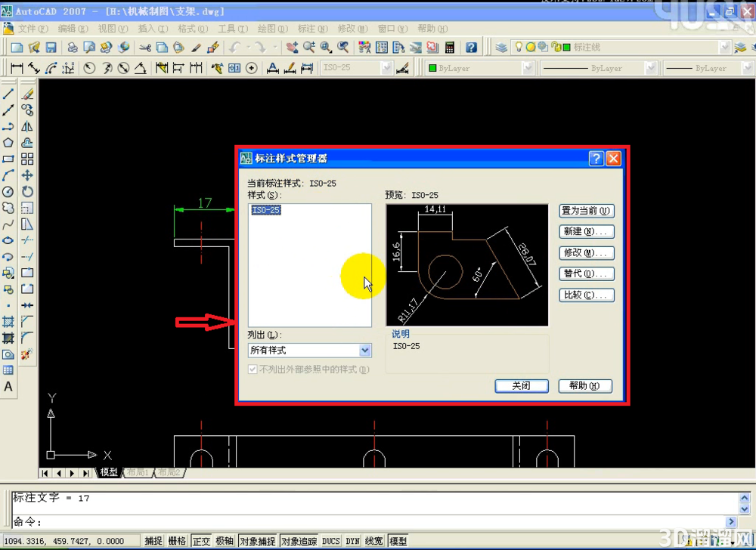Select the Line tool in draw toolbar
The width and height of the screenshot is (756, 550).
[8, 94]
